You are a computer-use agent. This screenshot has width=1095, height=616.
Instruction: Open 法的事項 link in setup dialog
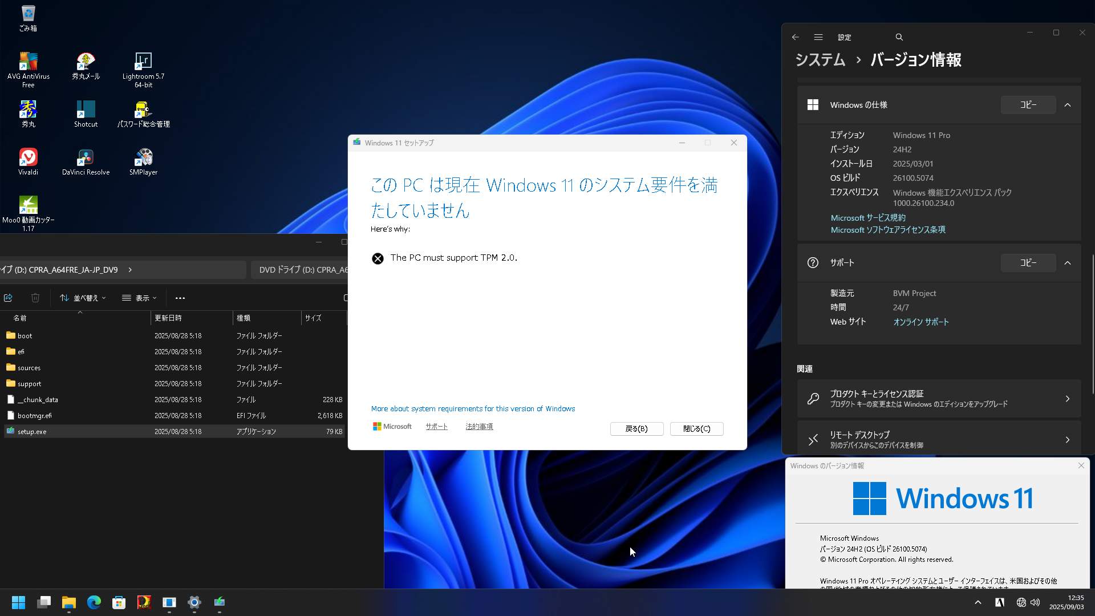click(479, 426)
